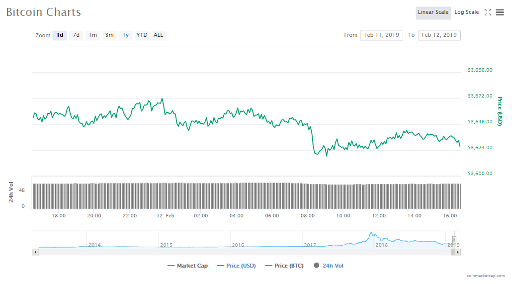Viewport: 512px width, 284px height.
Task: Toggle Market Cap series in legend
Action: coord(187,266)
